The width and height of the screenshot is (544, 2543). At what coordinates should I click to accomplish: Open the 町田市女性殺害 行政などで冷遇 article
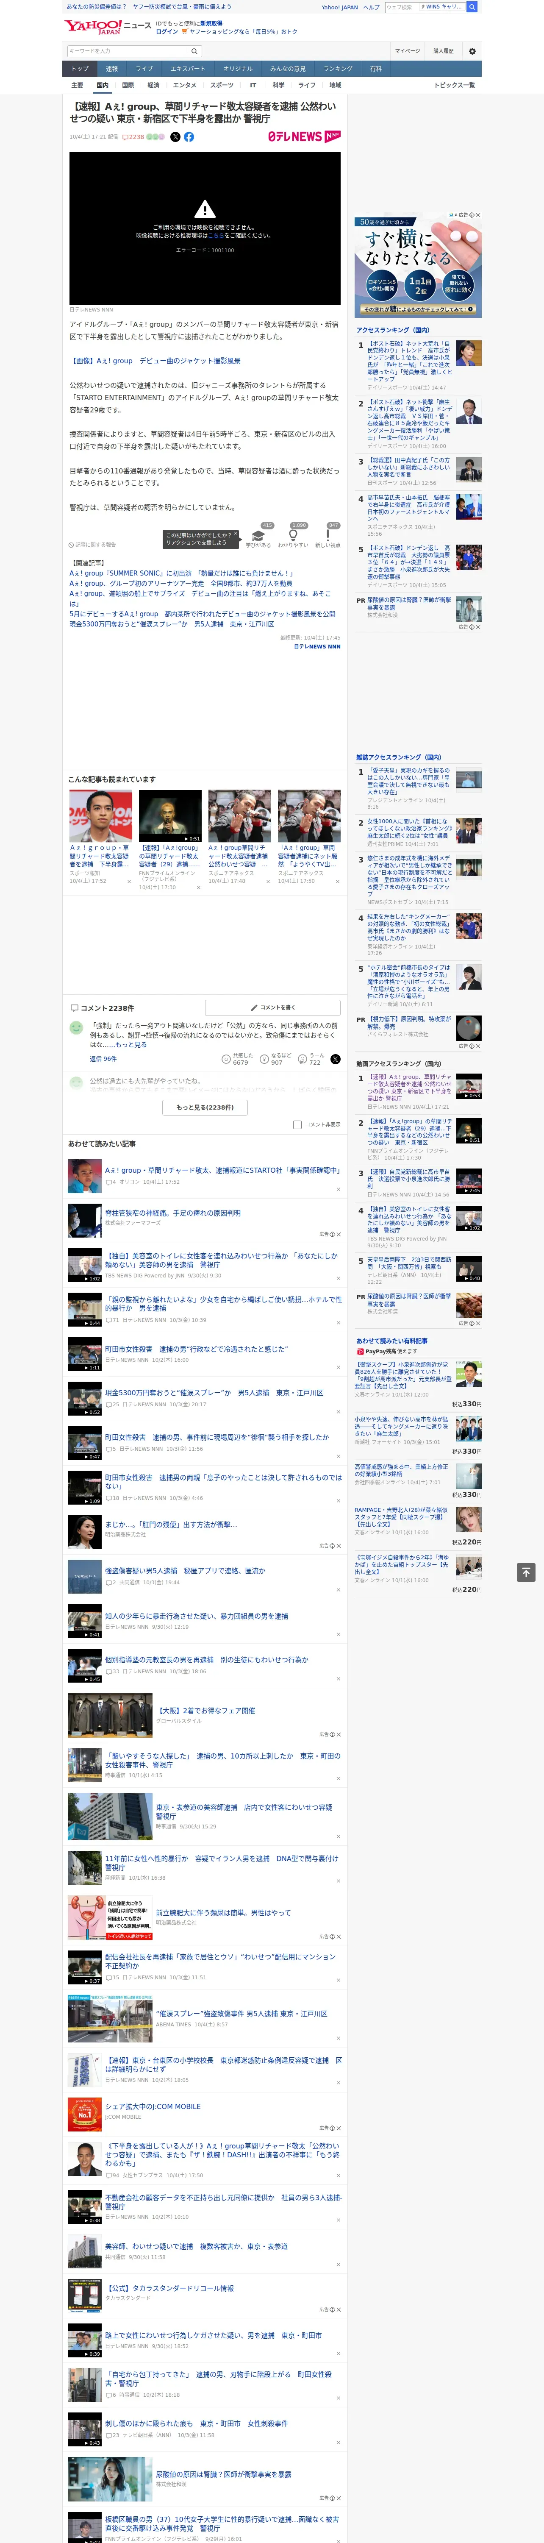[197, 1349]
